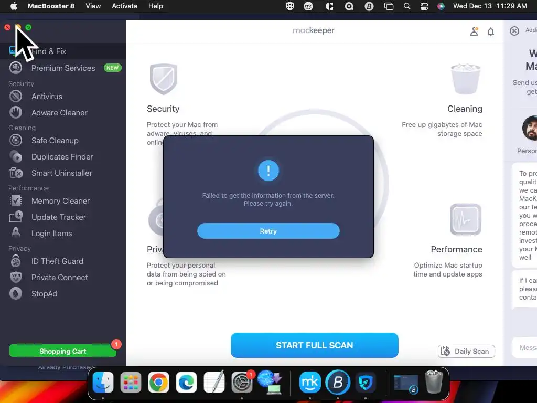Launch Google Chrome from Dock
This screenshot has height=403, width=537.
(x=158, y=382)
